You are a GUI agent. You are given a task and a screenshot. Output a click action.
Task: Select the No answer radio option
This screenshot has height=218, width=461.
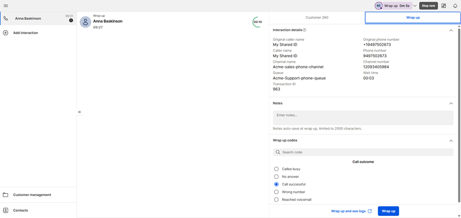point(277,177)
